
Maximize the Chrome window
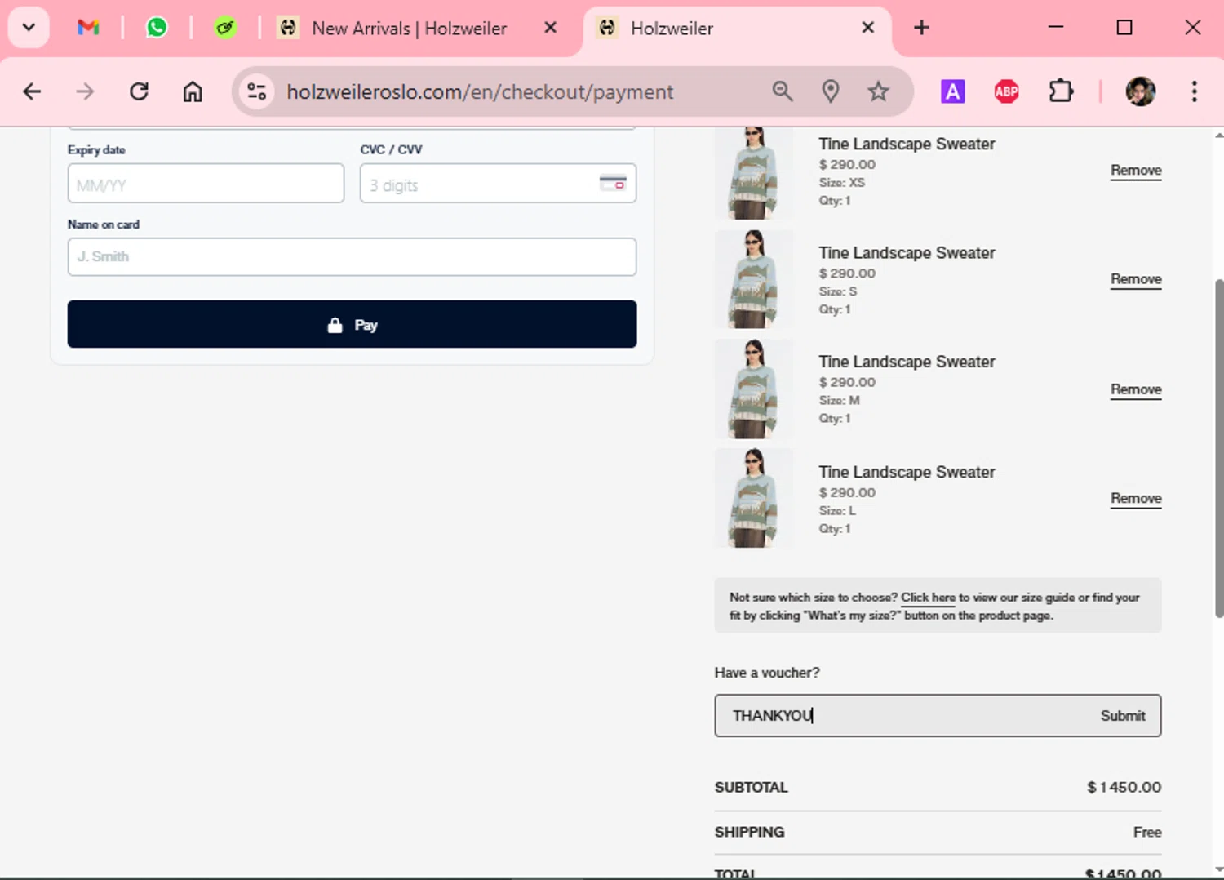point(1124,27)
